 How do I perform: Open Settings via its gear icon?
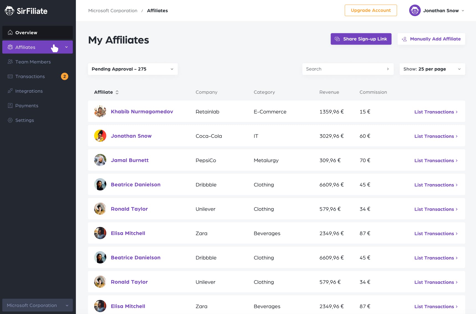click(10, 120)
